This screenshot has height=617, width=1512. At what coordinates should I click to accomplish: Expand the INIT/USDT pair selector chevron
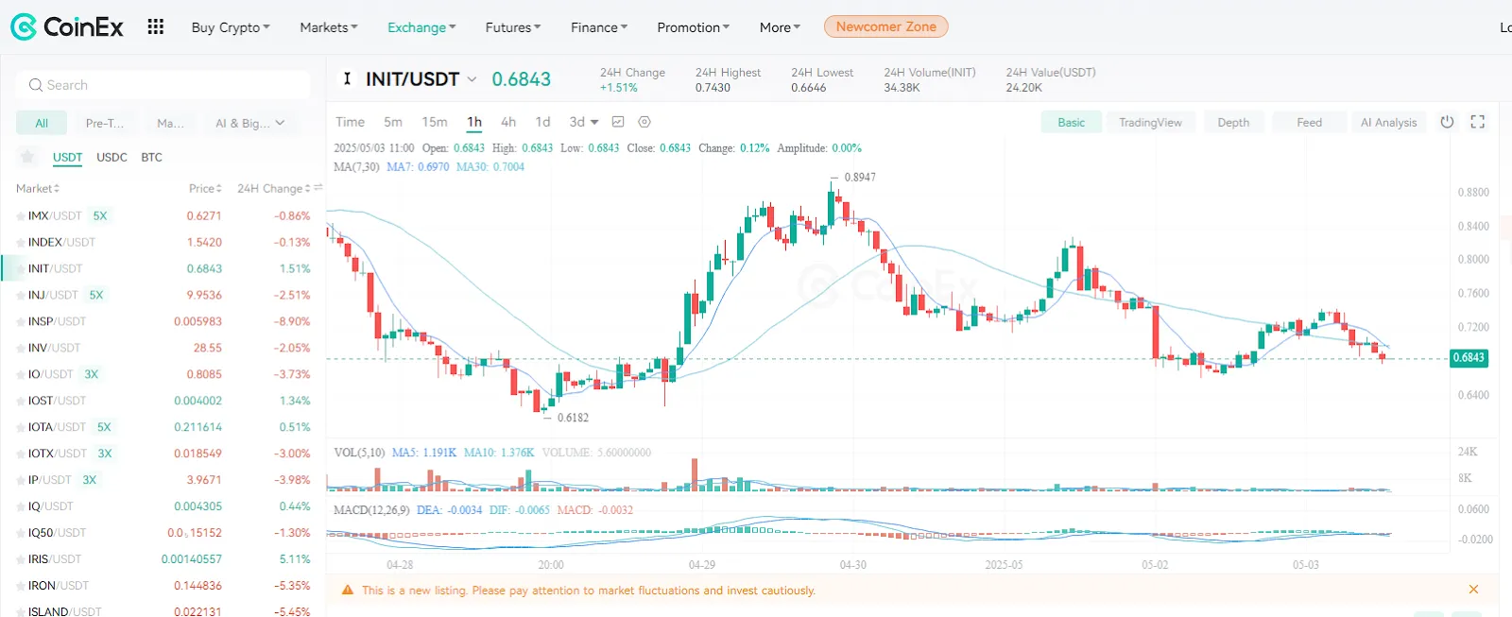(x=472, y=80)
